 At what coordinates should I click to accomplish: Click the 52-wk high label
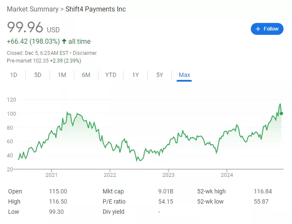211,191
